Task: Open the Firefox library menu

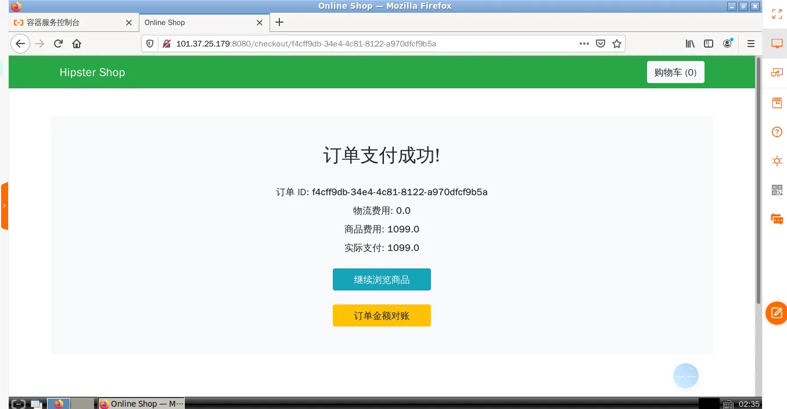Action: [x=689, y=44]
